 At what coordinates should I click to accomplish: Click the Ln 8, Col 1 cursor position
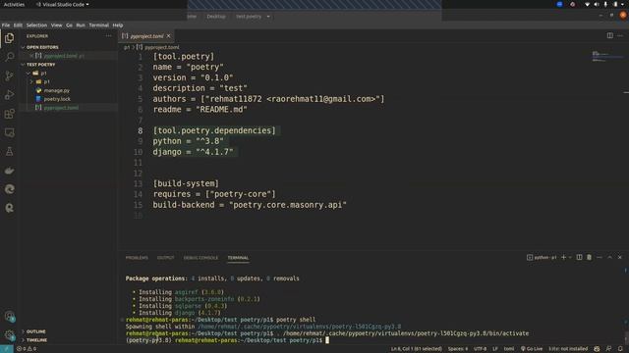tap(416, 349)
